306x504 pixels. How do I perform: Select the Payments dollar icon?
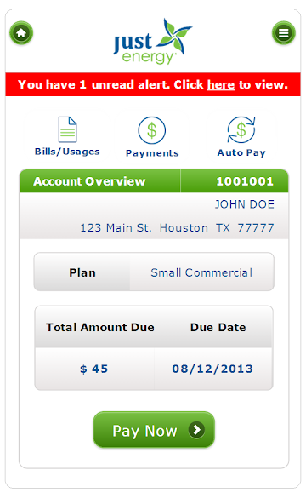pos(151,130)
